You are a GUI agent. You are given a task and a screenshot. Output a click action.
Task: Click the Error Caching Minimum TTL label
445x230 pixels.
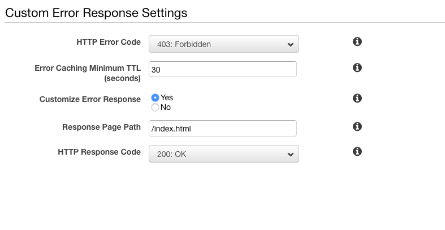(88, 73)
